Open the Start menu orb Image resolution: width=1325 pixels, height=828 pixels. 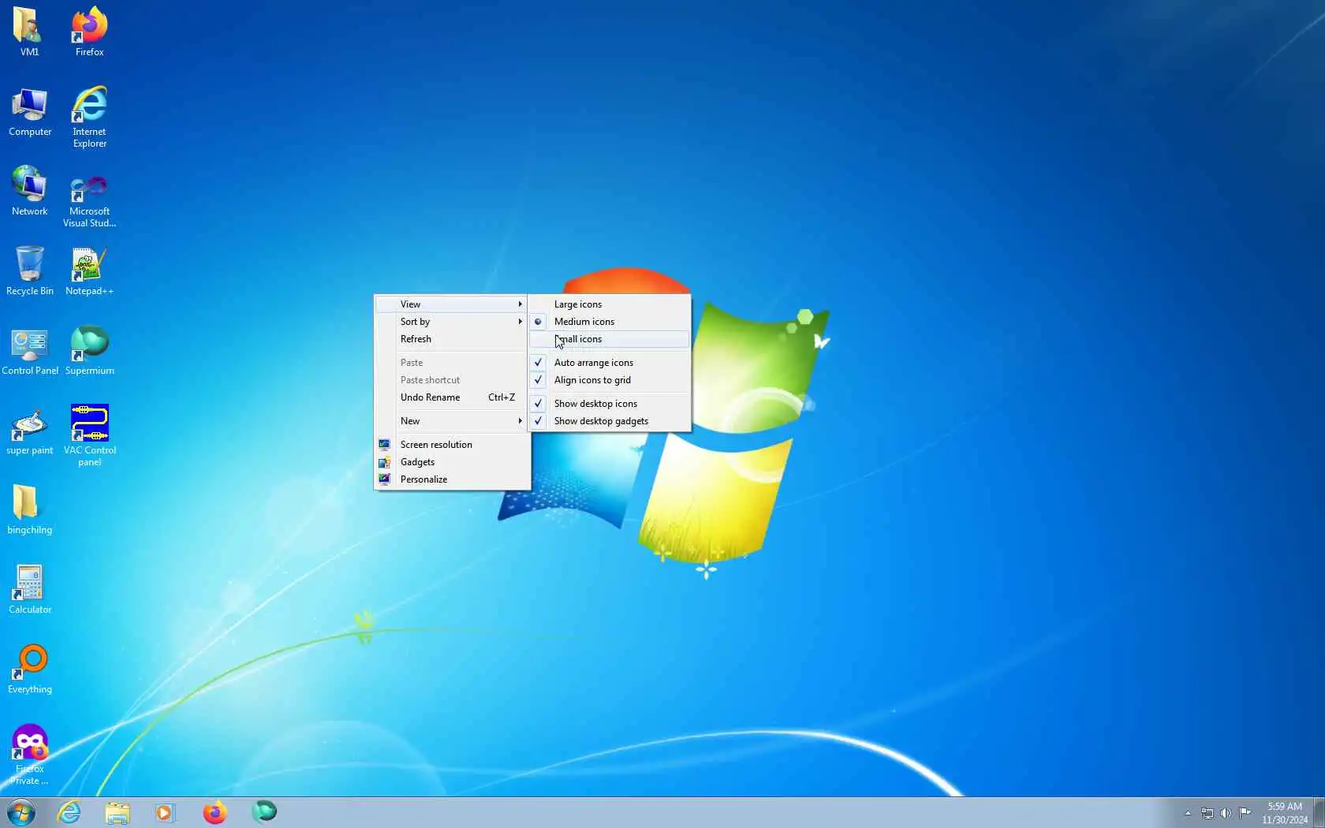pos(21,812)
